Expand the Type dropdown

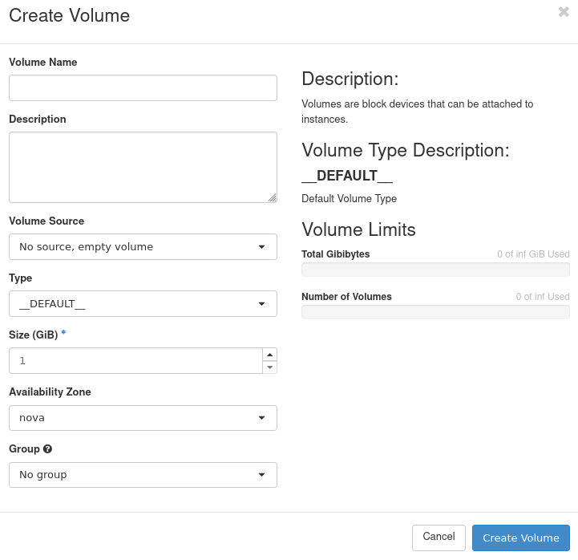click(143, 304)
